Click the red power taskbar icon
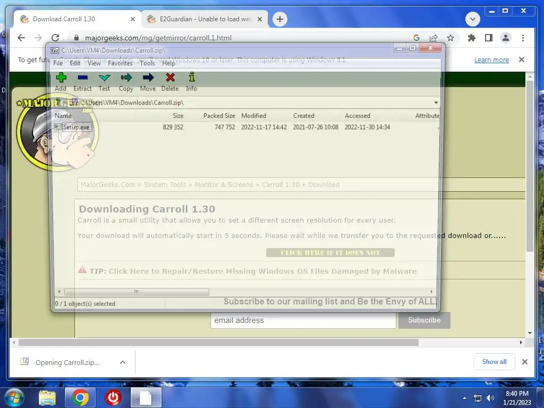This screenshot has width=544, height=408. pos(113,397)
